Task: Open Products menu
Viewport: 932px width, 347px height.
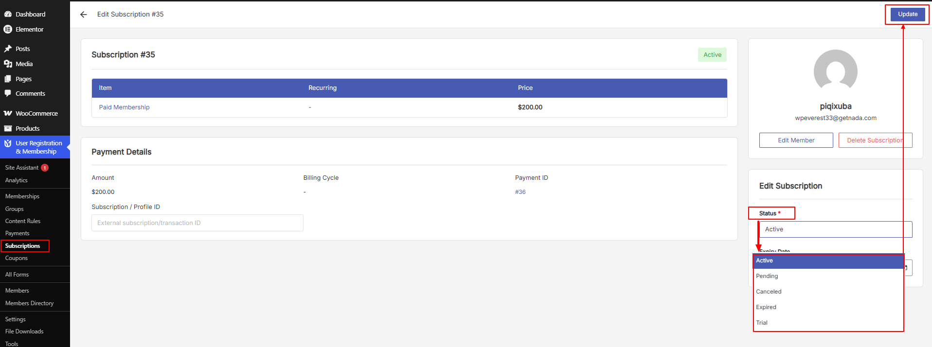Action: click(27, 128)
